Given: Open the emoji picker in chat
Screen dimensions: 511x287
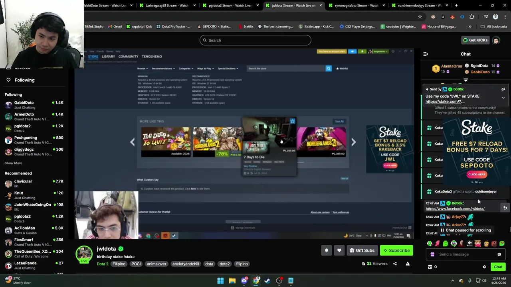Looking at the screenshot, I should coord(499,254).
